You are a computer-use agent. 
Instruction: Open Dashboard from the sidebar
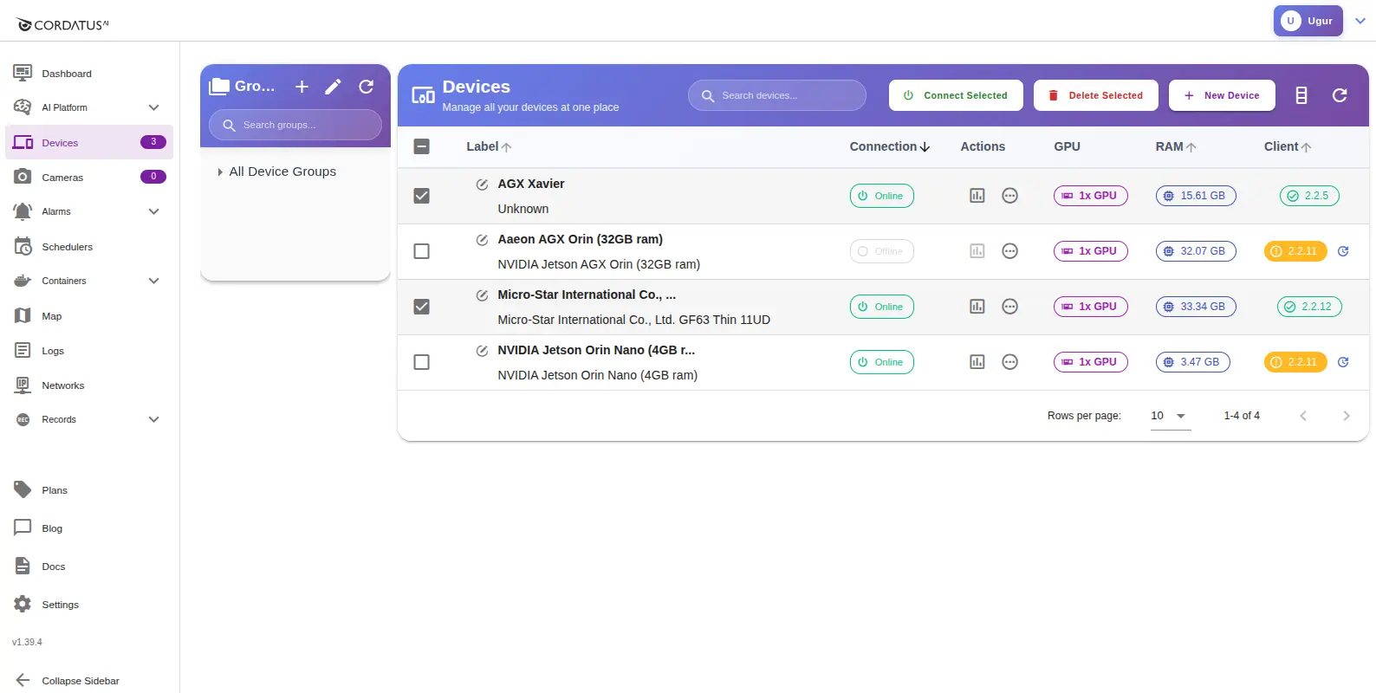click(88, 73)
